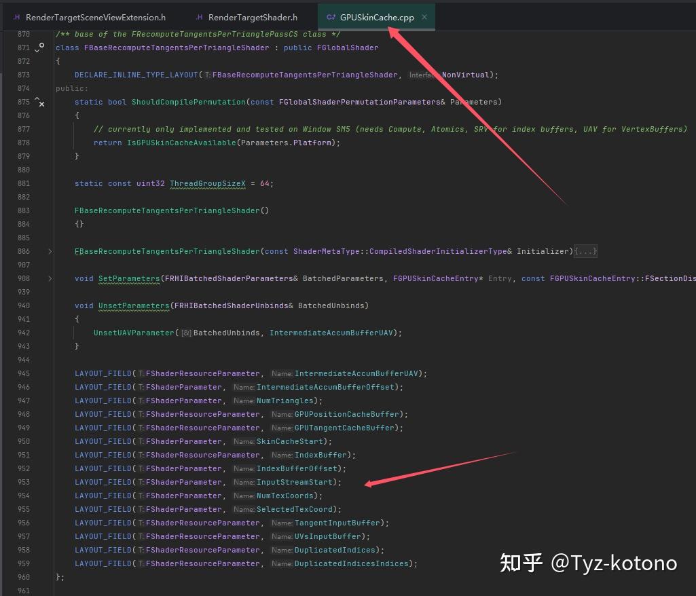Image resolution: width=696 pixels, height=596 pixels.
Task: Click the underlined LAYOUT_FIELD macro on line 945
Action: [x=103, y=373]
